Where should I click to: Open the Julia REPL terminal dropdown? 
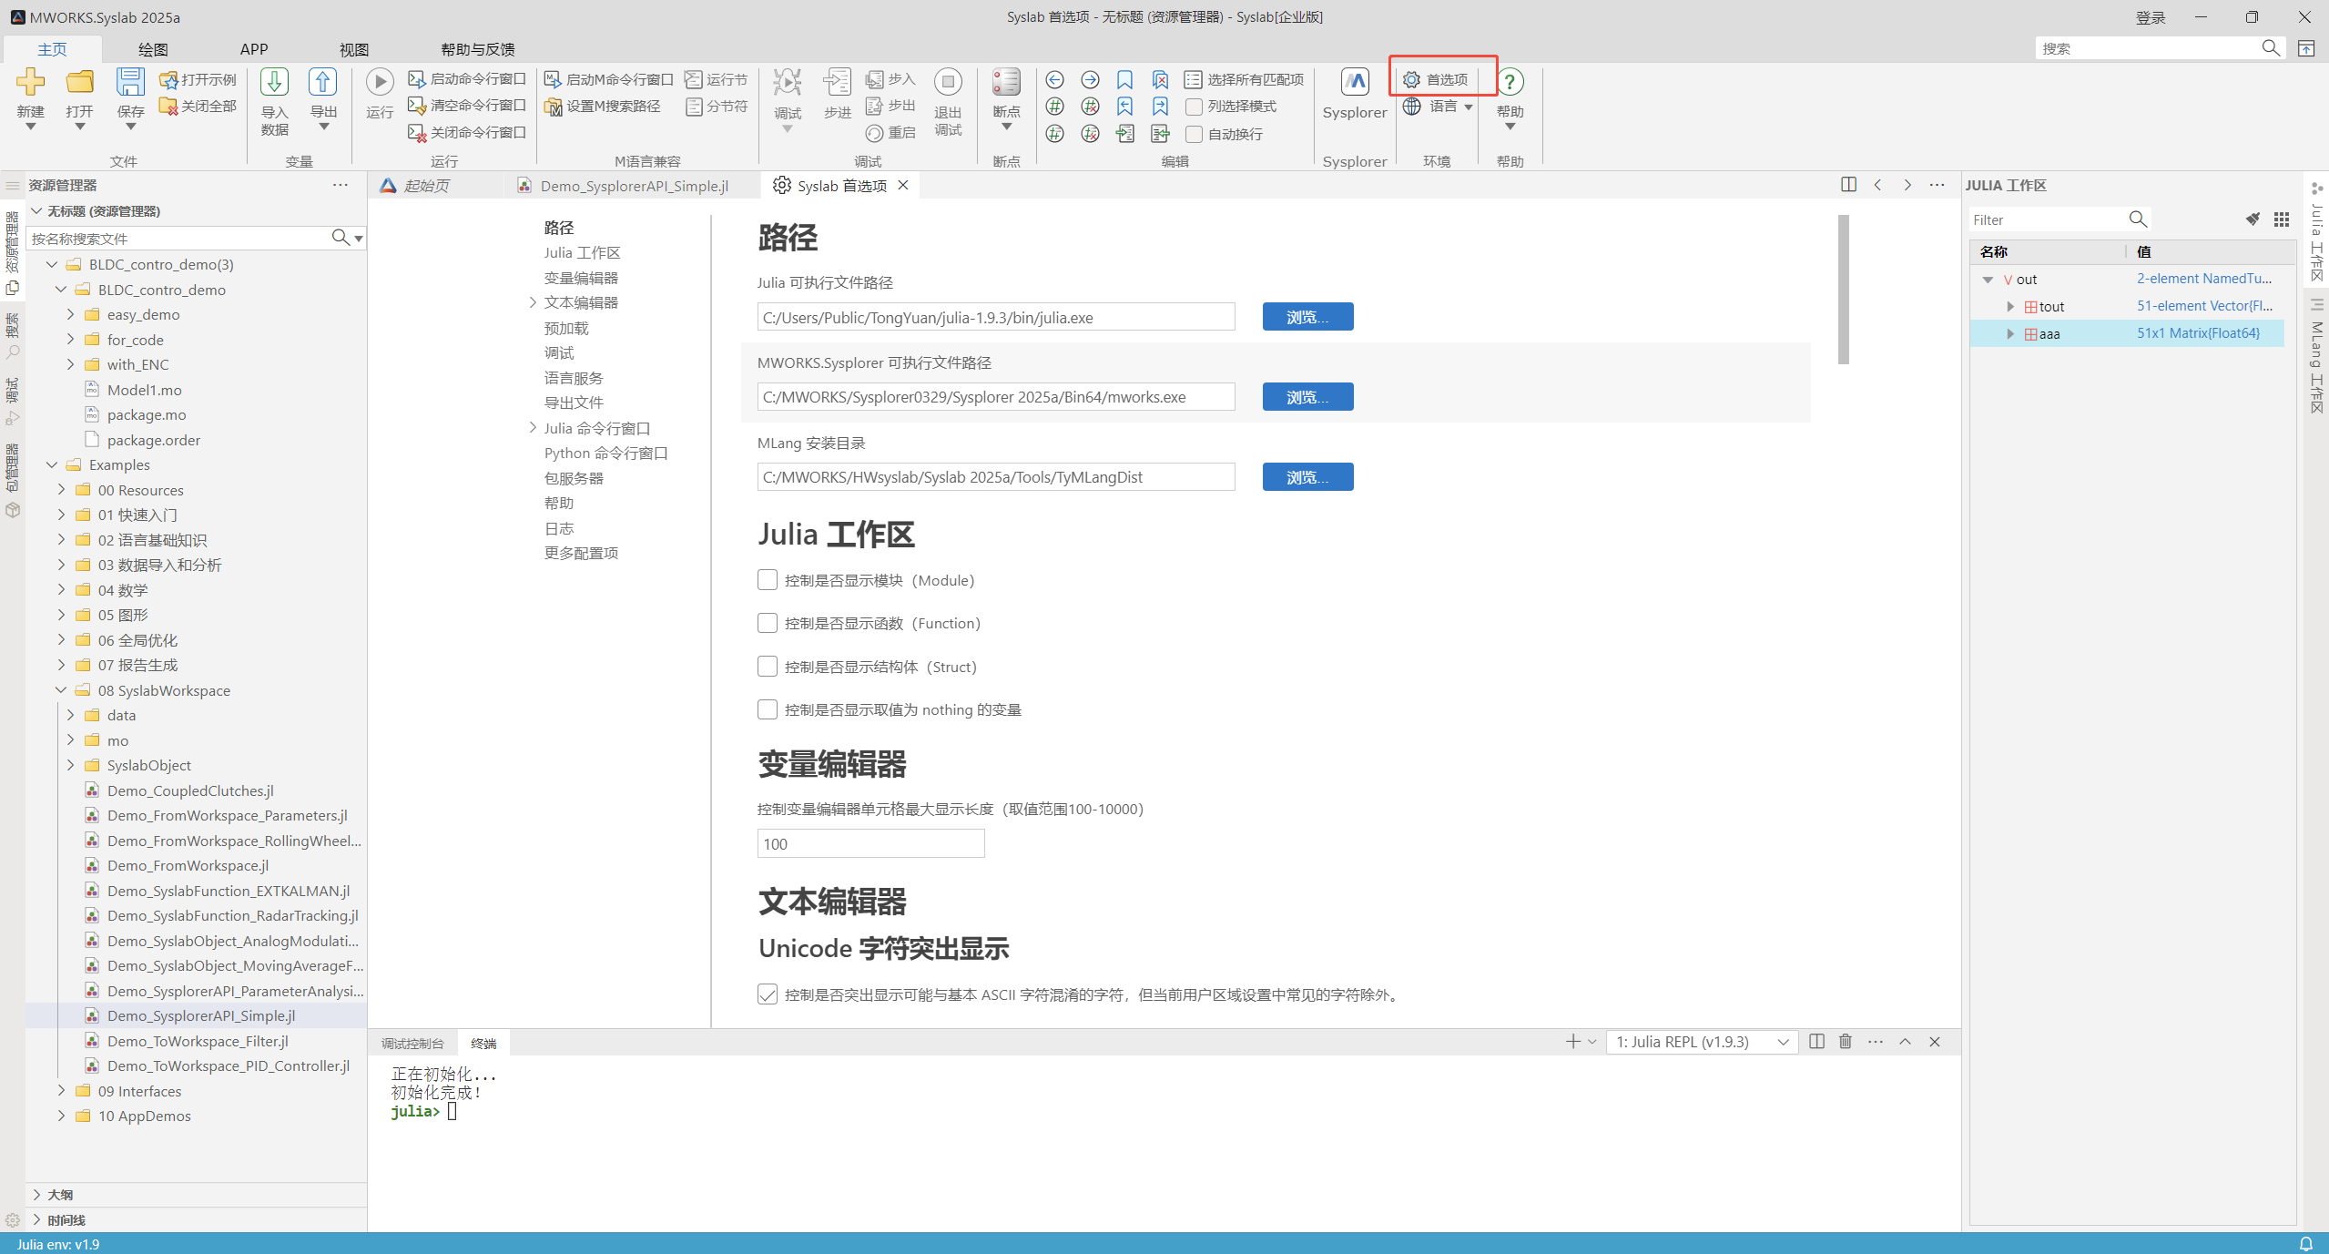point(1702,1042)
